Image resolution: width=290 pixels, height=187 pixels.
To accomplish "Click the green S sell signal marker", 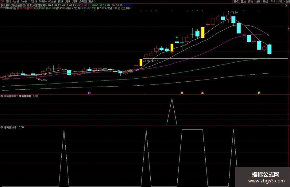I will (198, 30).
